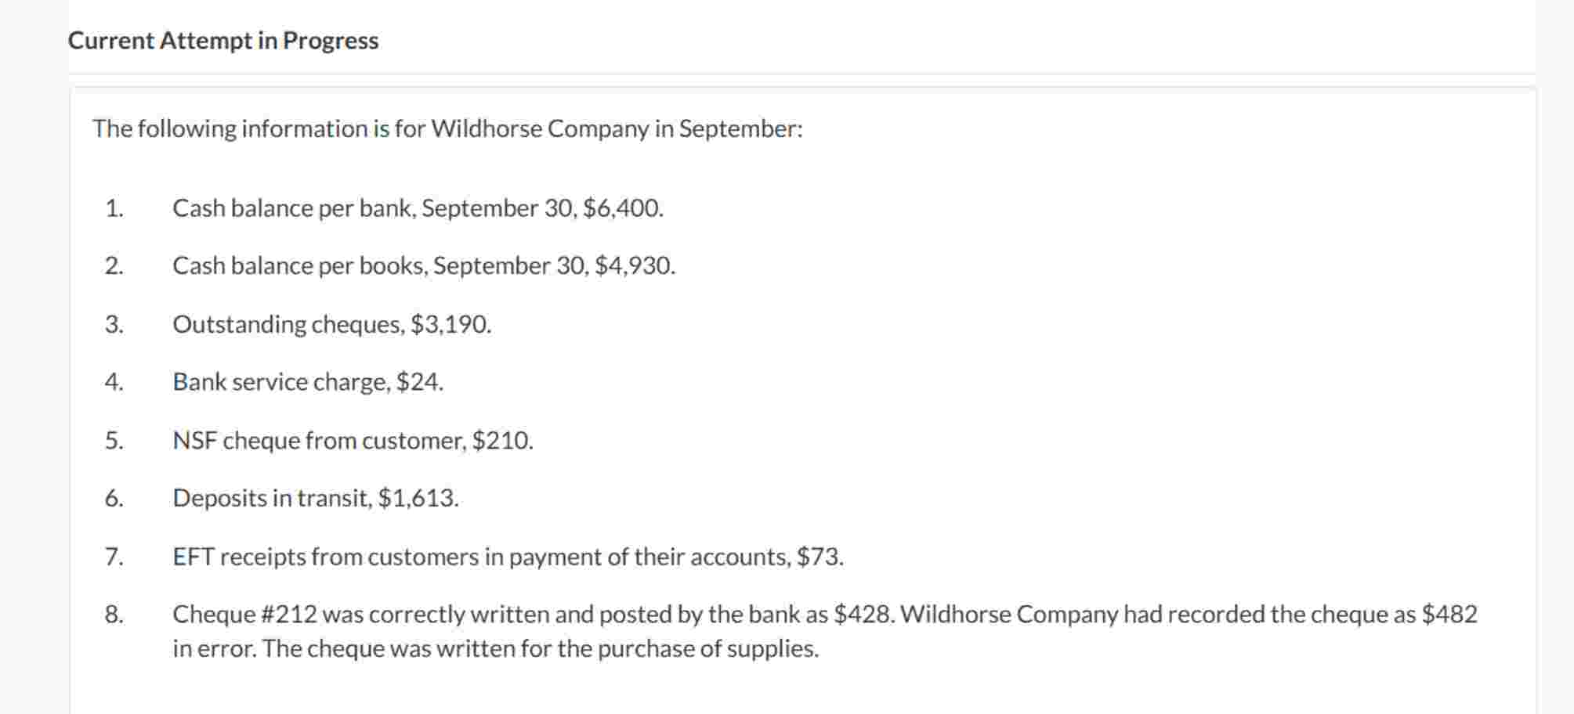Image resolution: width=1574 pixels, height=714 pixels.
Task: Click the 'purchase of supplies' sentence
Action: 541,649
